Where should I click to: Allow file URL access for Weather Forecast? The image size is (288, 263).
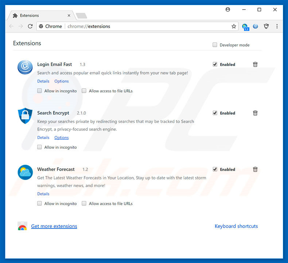tap(84, 203)
